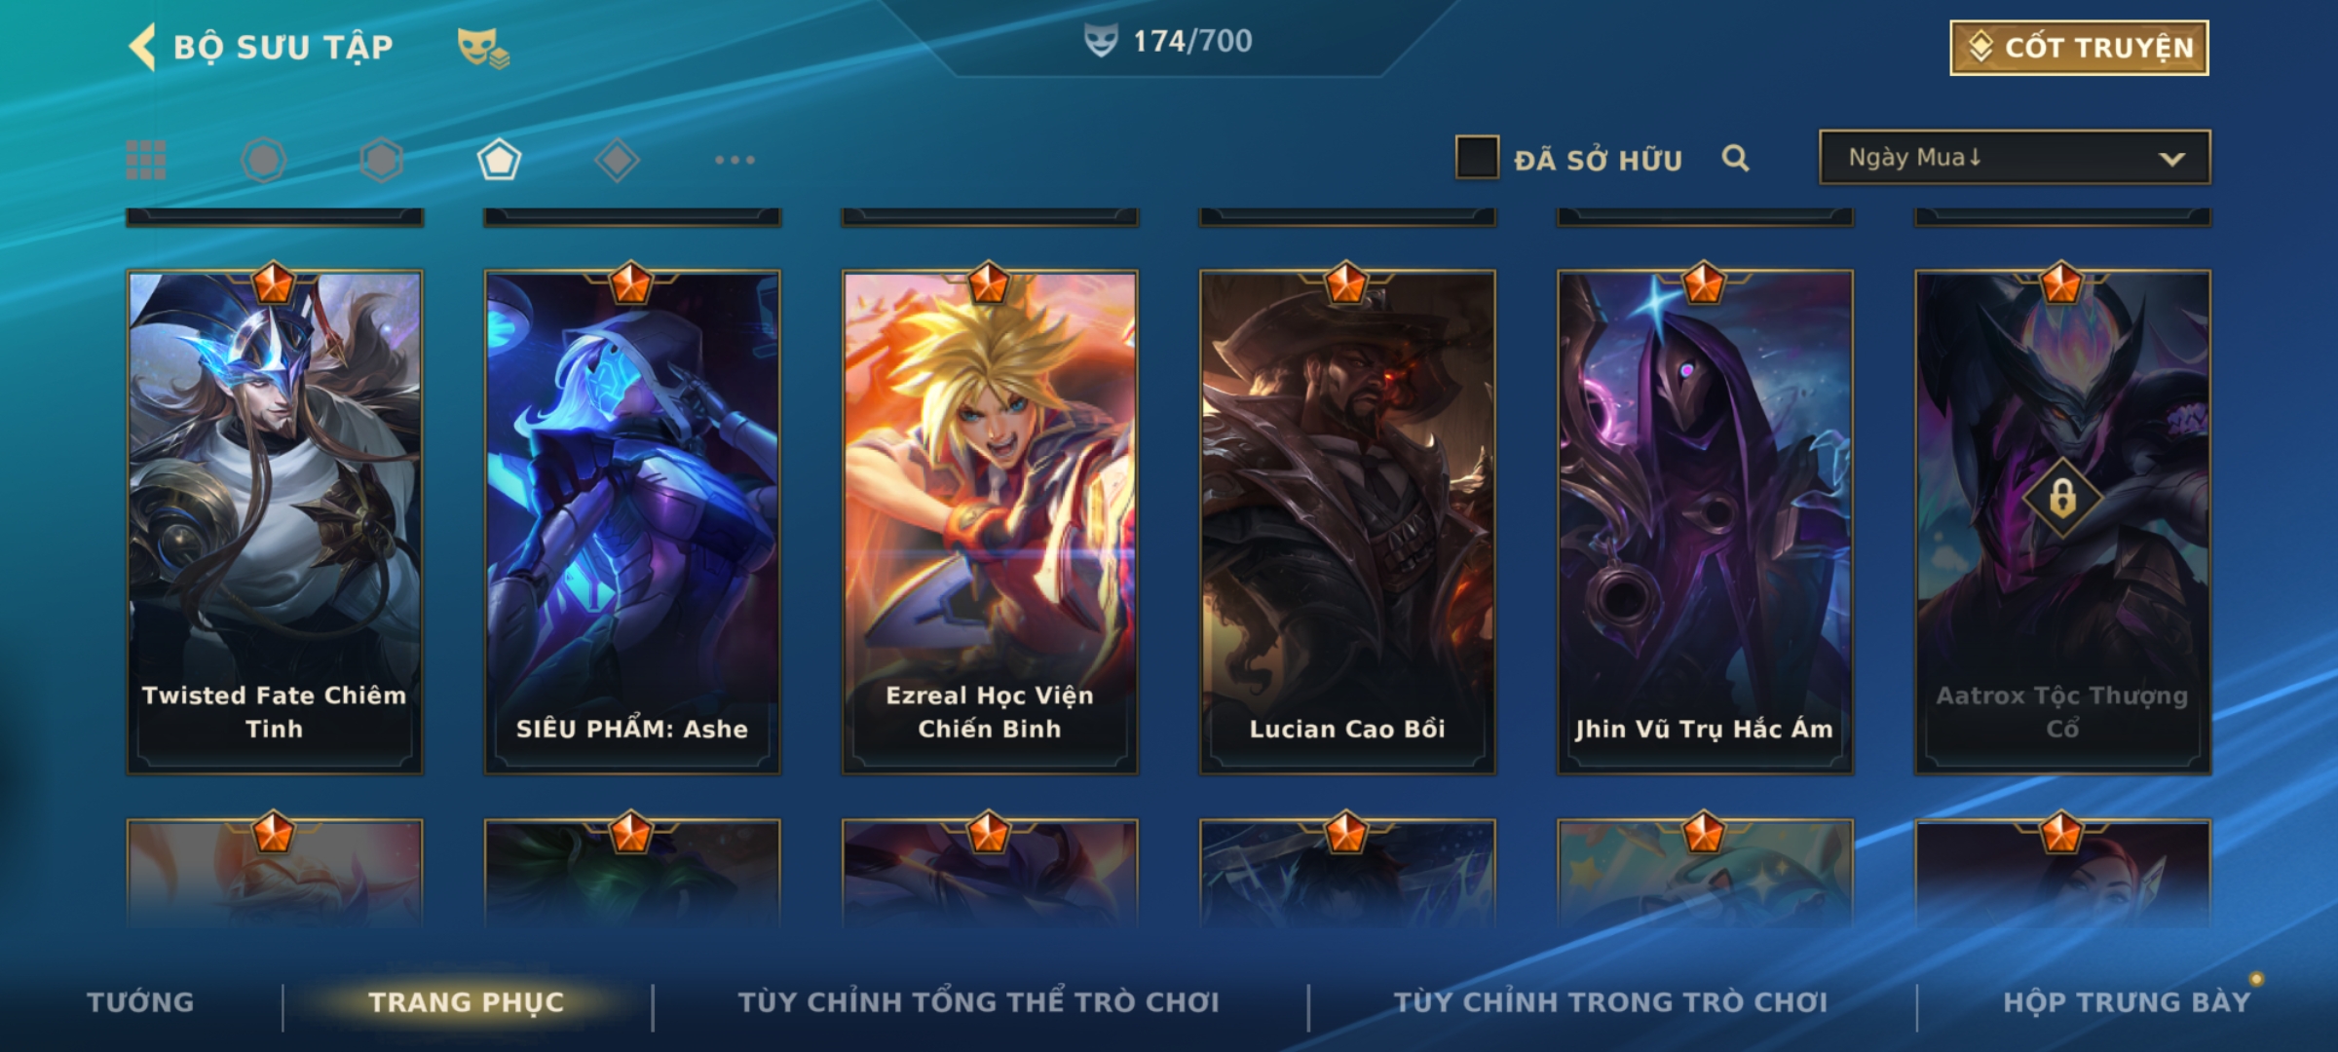
Task: Expand the Ngày Mua sort dropdown
Action: pyautogui.click(x=2015, y=157)
